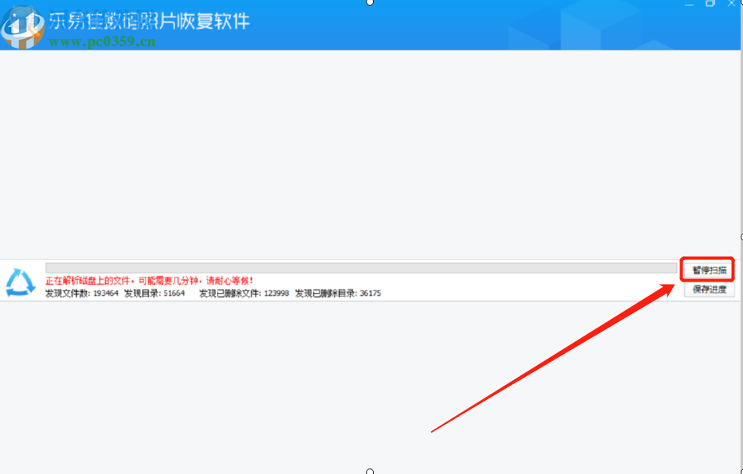Pause the scan with 暂停扫描 button
The image size is (743, 474).
point(707,270)
